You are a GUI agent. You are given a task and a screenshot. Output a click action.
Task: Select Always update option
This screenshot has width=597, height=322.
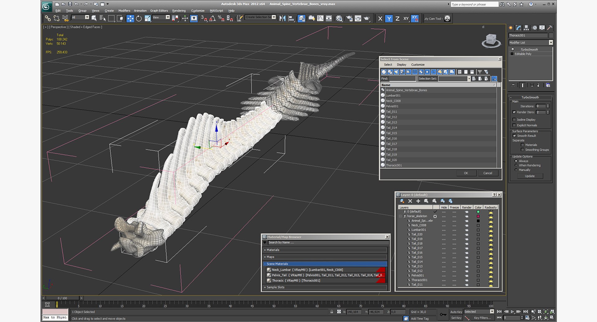[516, 161]
